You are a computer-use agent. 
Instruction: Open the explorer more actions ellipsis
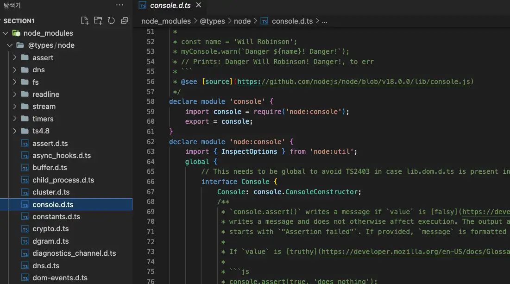(120, 5)
